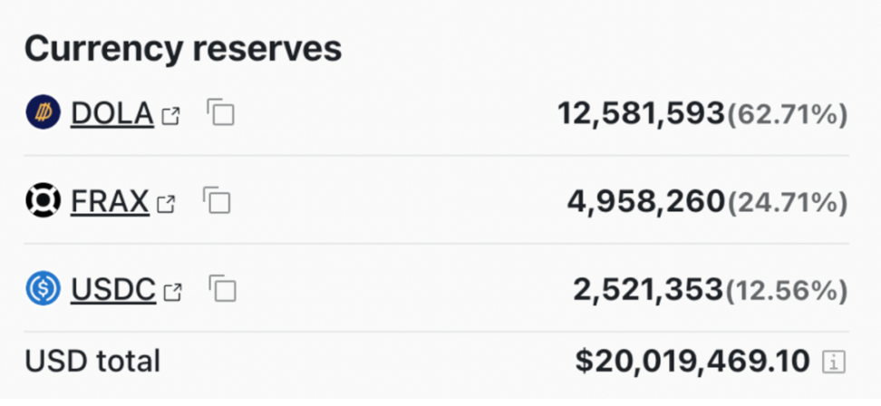Copy the USDC token address
The width and height of the screenshot is (881, 406).
(x=222, y=288)
